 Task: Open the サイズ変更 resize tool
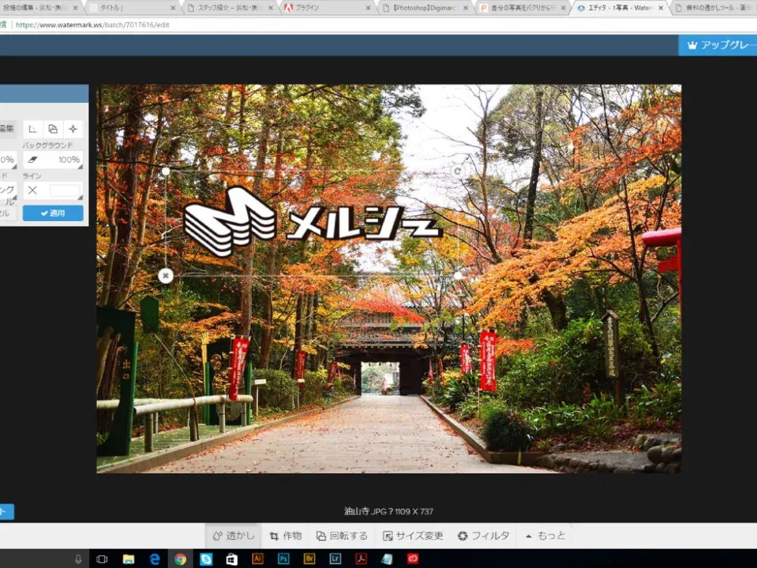click(x=413, y=535)
